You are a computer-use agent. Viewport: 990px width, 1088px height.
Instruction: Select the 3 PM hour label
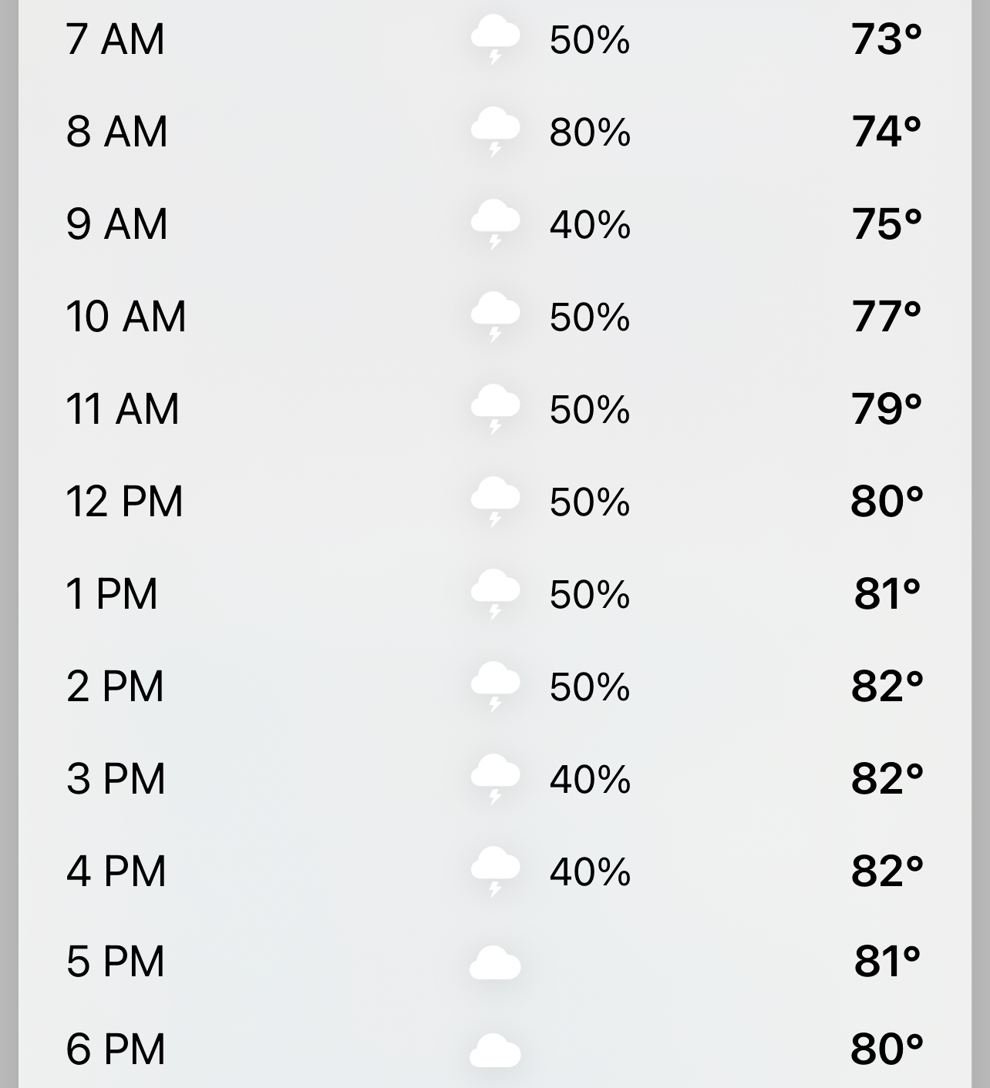pyautogui.click(x=116, y=779)
